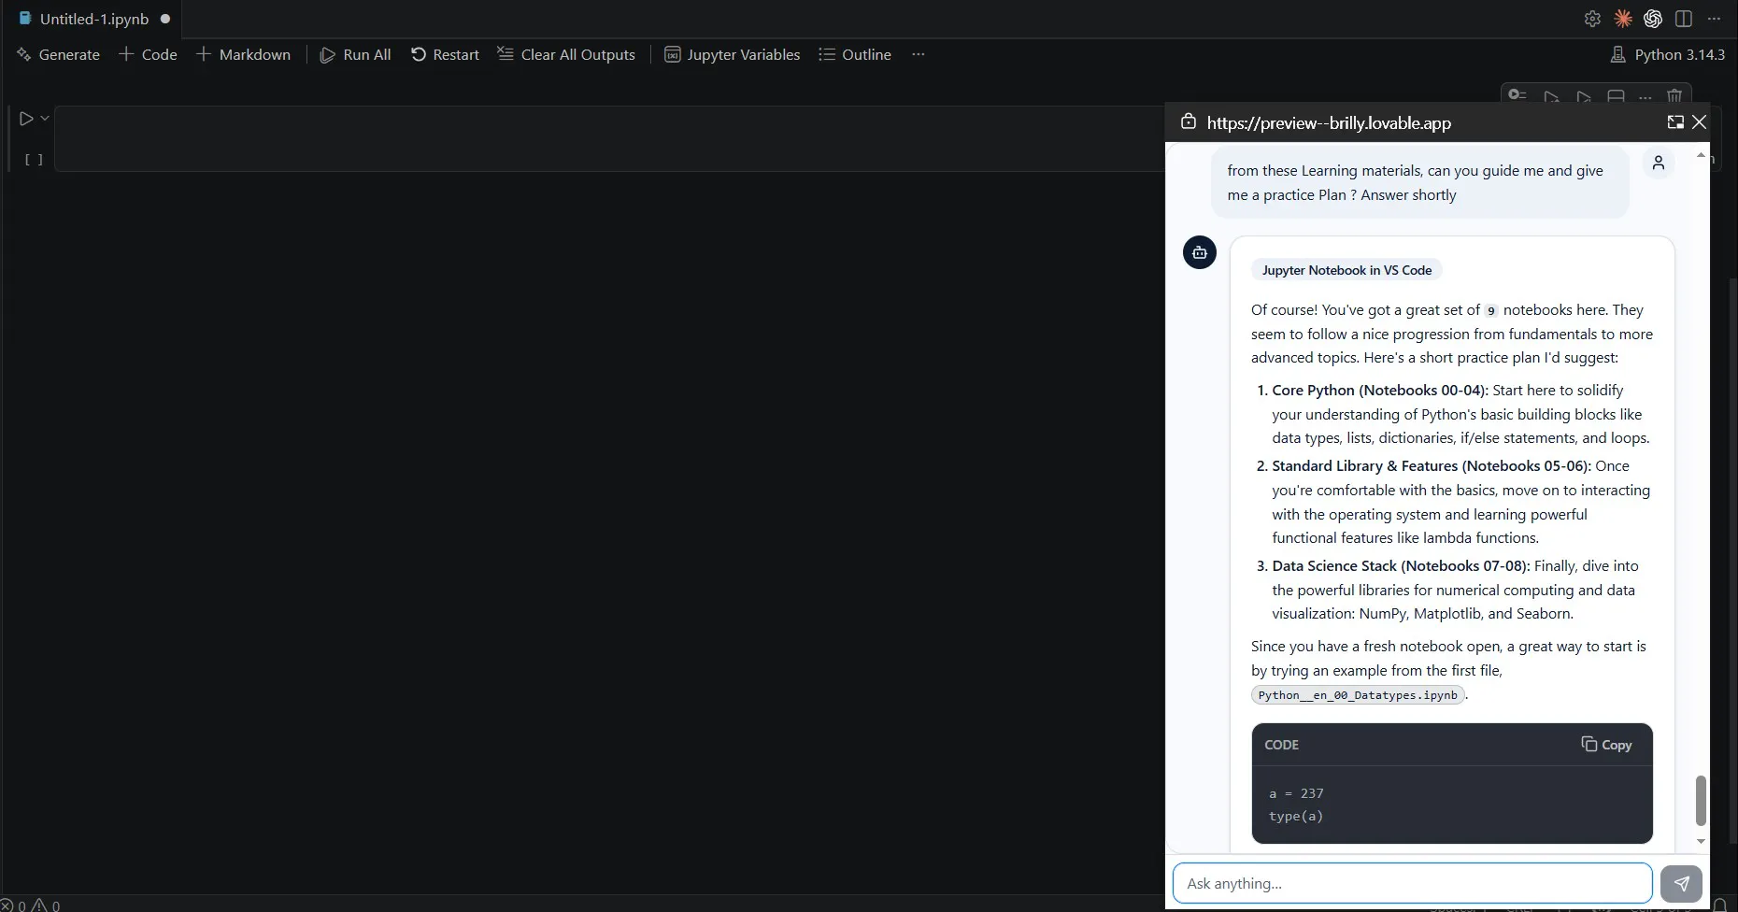Click the chat scrollbar up arrow
The height and width of the screenshot is (912, 1738).
click(1701, 155)
